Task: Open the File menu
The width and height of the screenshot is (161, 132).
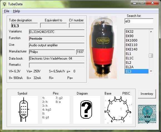Action: click(7, 11)
